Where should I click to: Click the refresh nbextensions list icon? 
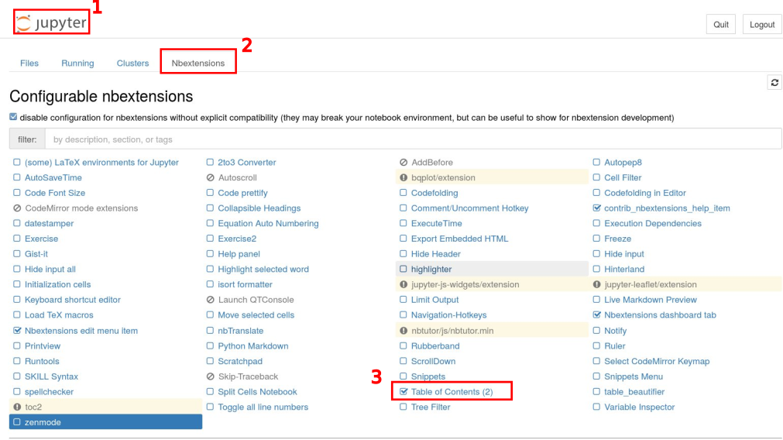pyautogui.click(x=774, y=82)
